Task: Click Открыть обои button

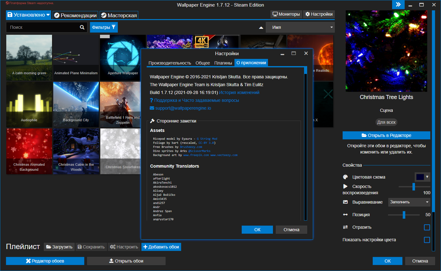Action: pyautogui.click(x=126, y=261)
